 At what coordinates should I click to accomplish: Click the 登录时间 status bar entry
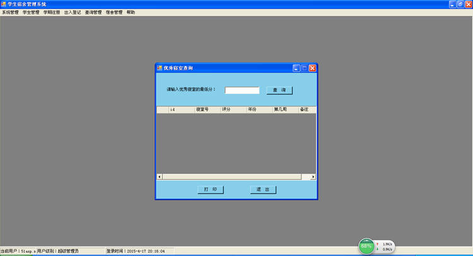(139, 251)
